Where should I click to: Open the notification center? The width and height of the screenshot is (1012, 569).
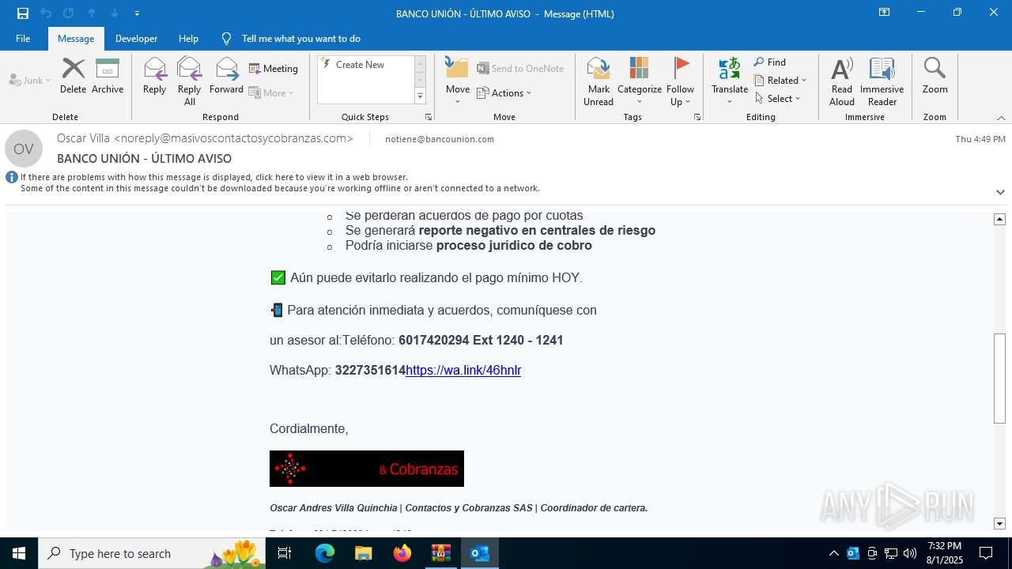(986, 553)
